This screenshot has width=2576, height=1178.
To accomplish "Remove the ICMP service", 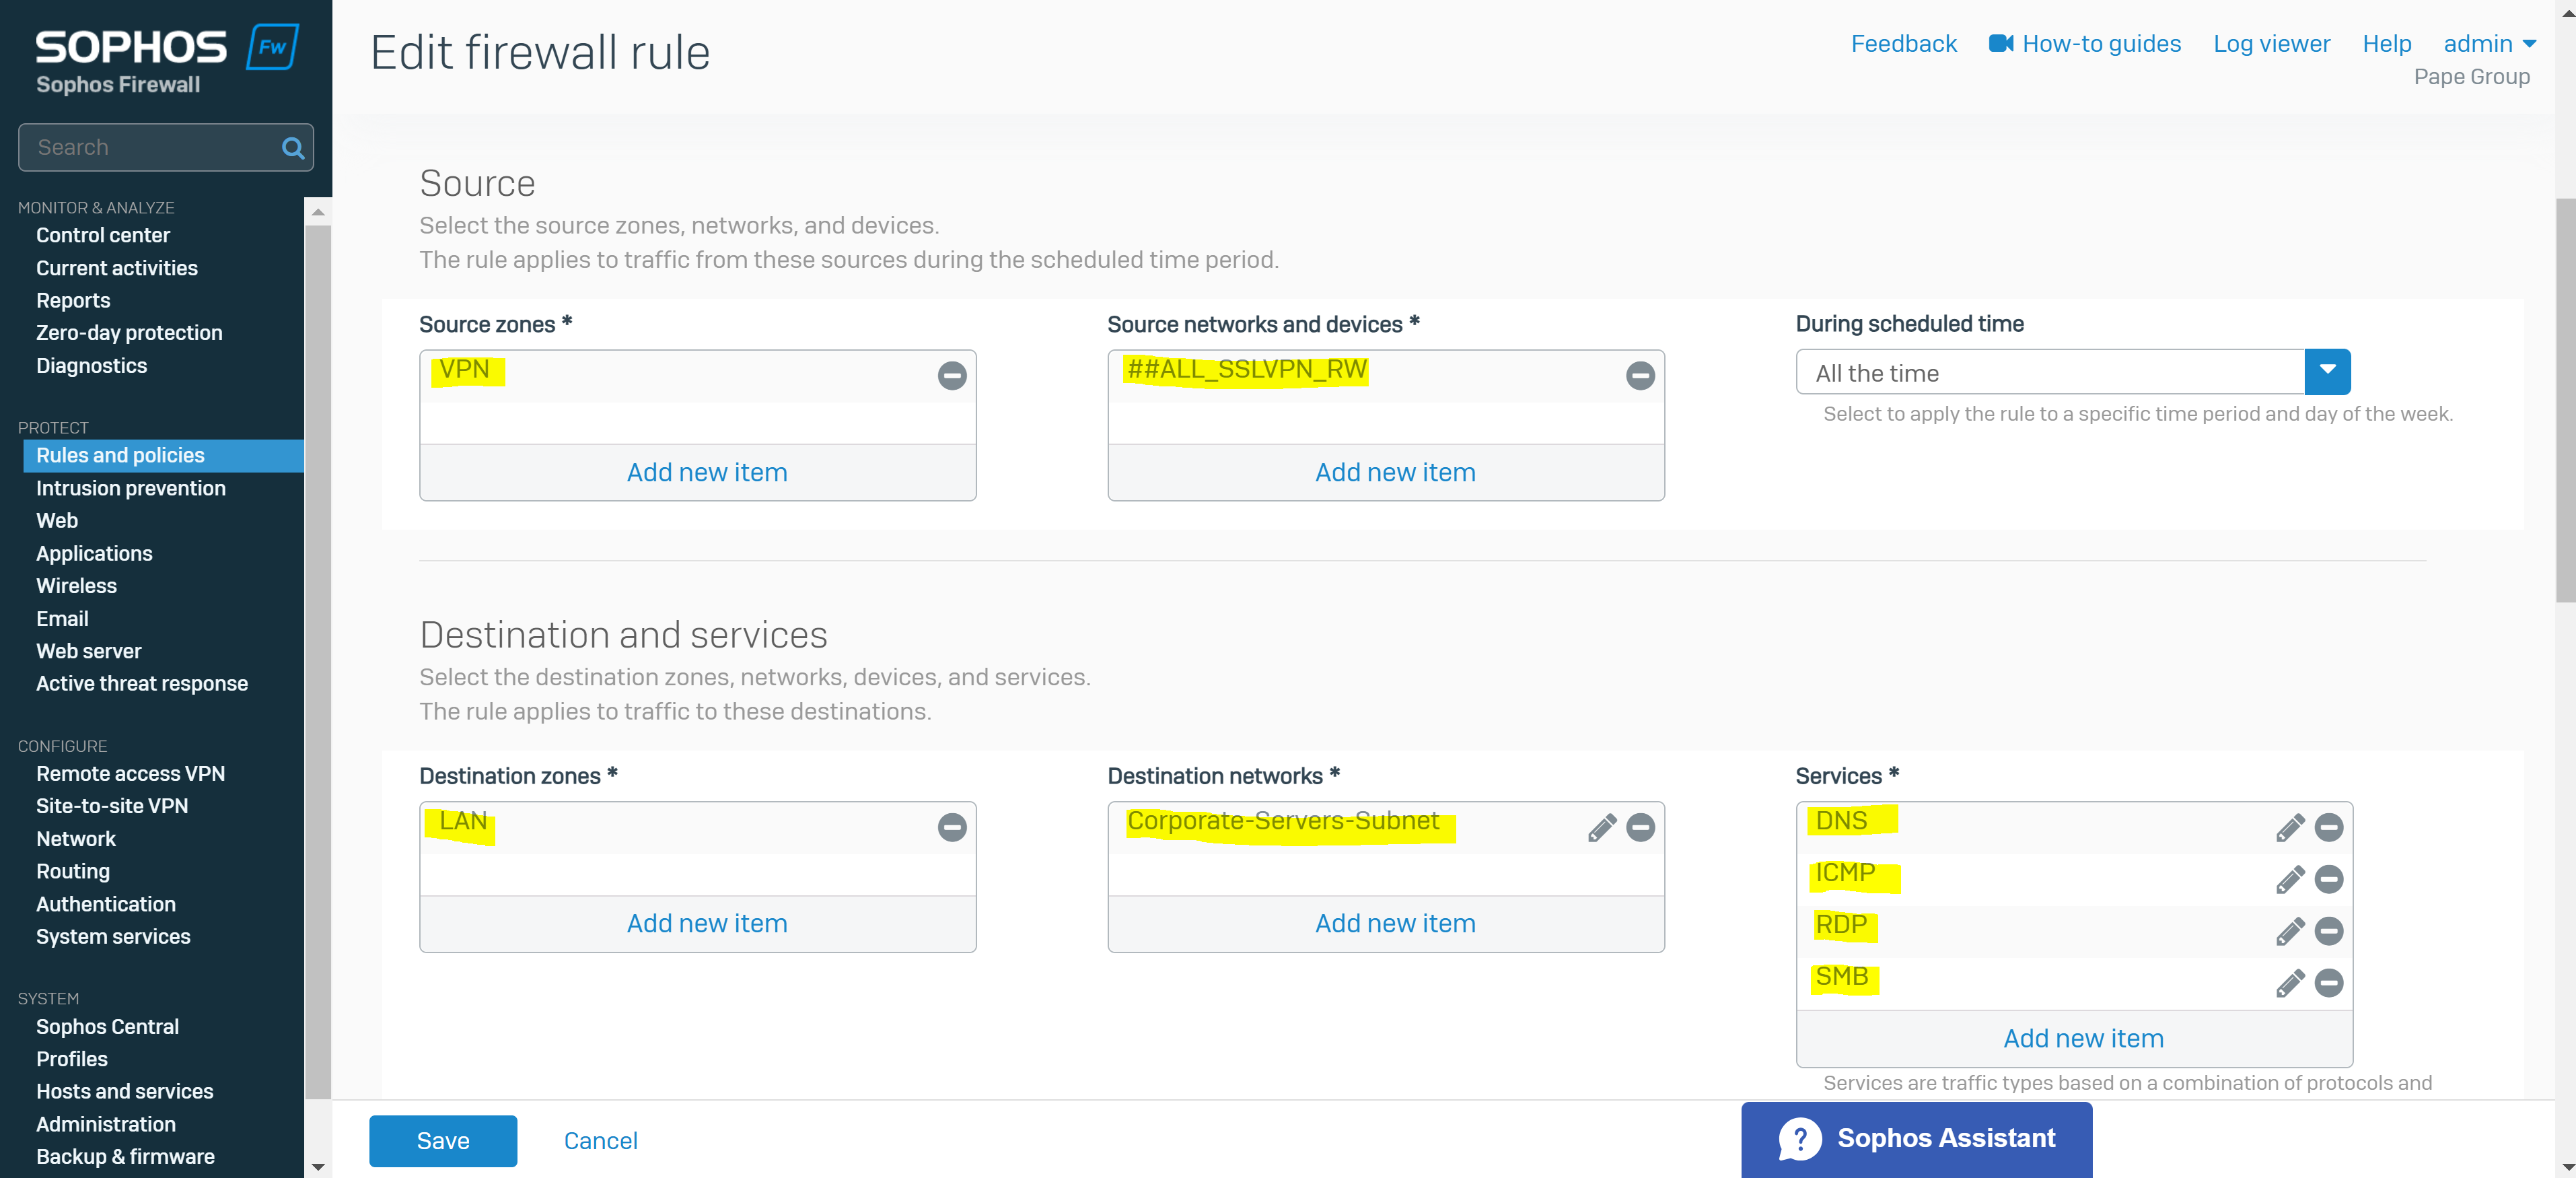I will [x=2329, y=879].
